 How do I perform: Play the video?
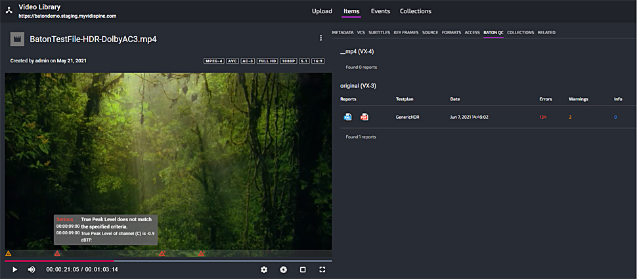pos(14,269)
